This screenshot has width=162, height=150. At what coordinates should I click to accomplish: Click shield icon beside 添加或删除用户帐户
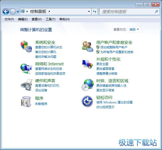click(98, 47)
